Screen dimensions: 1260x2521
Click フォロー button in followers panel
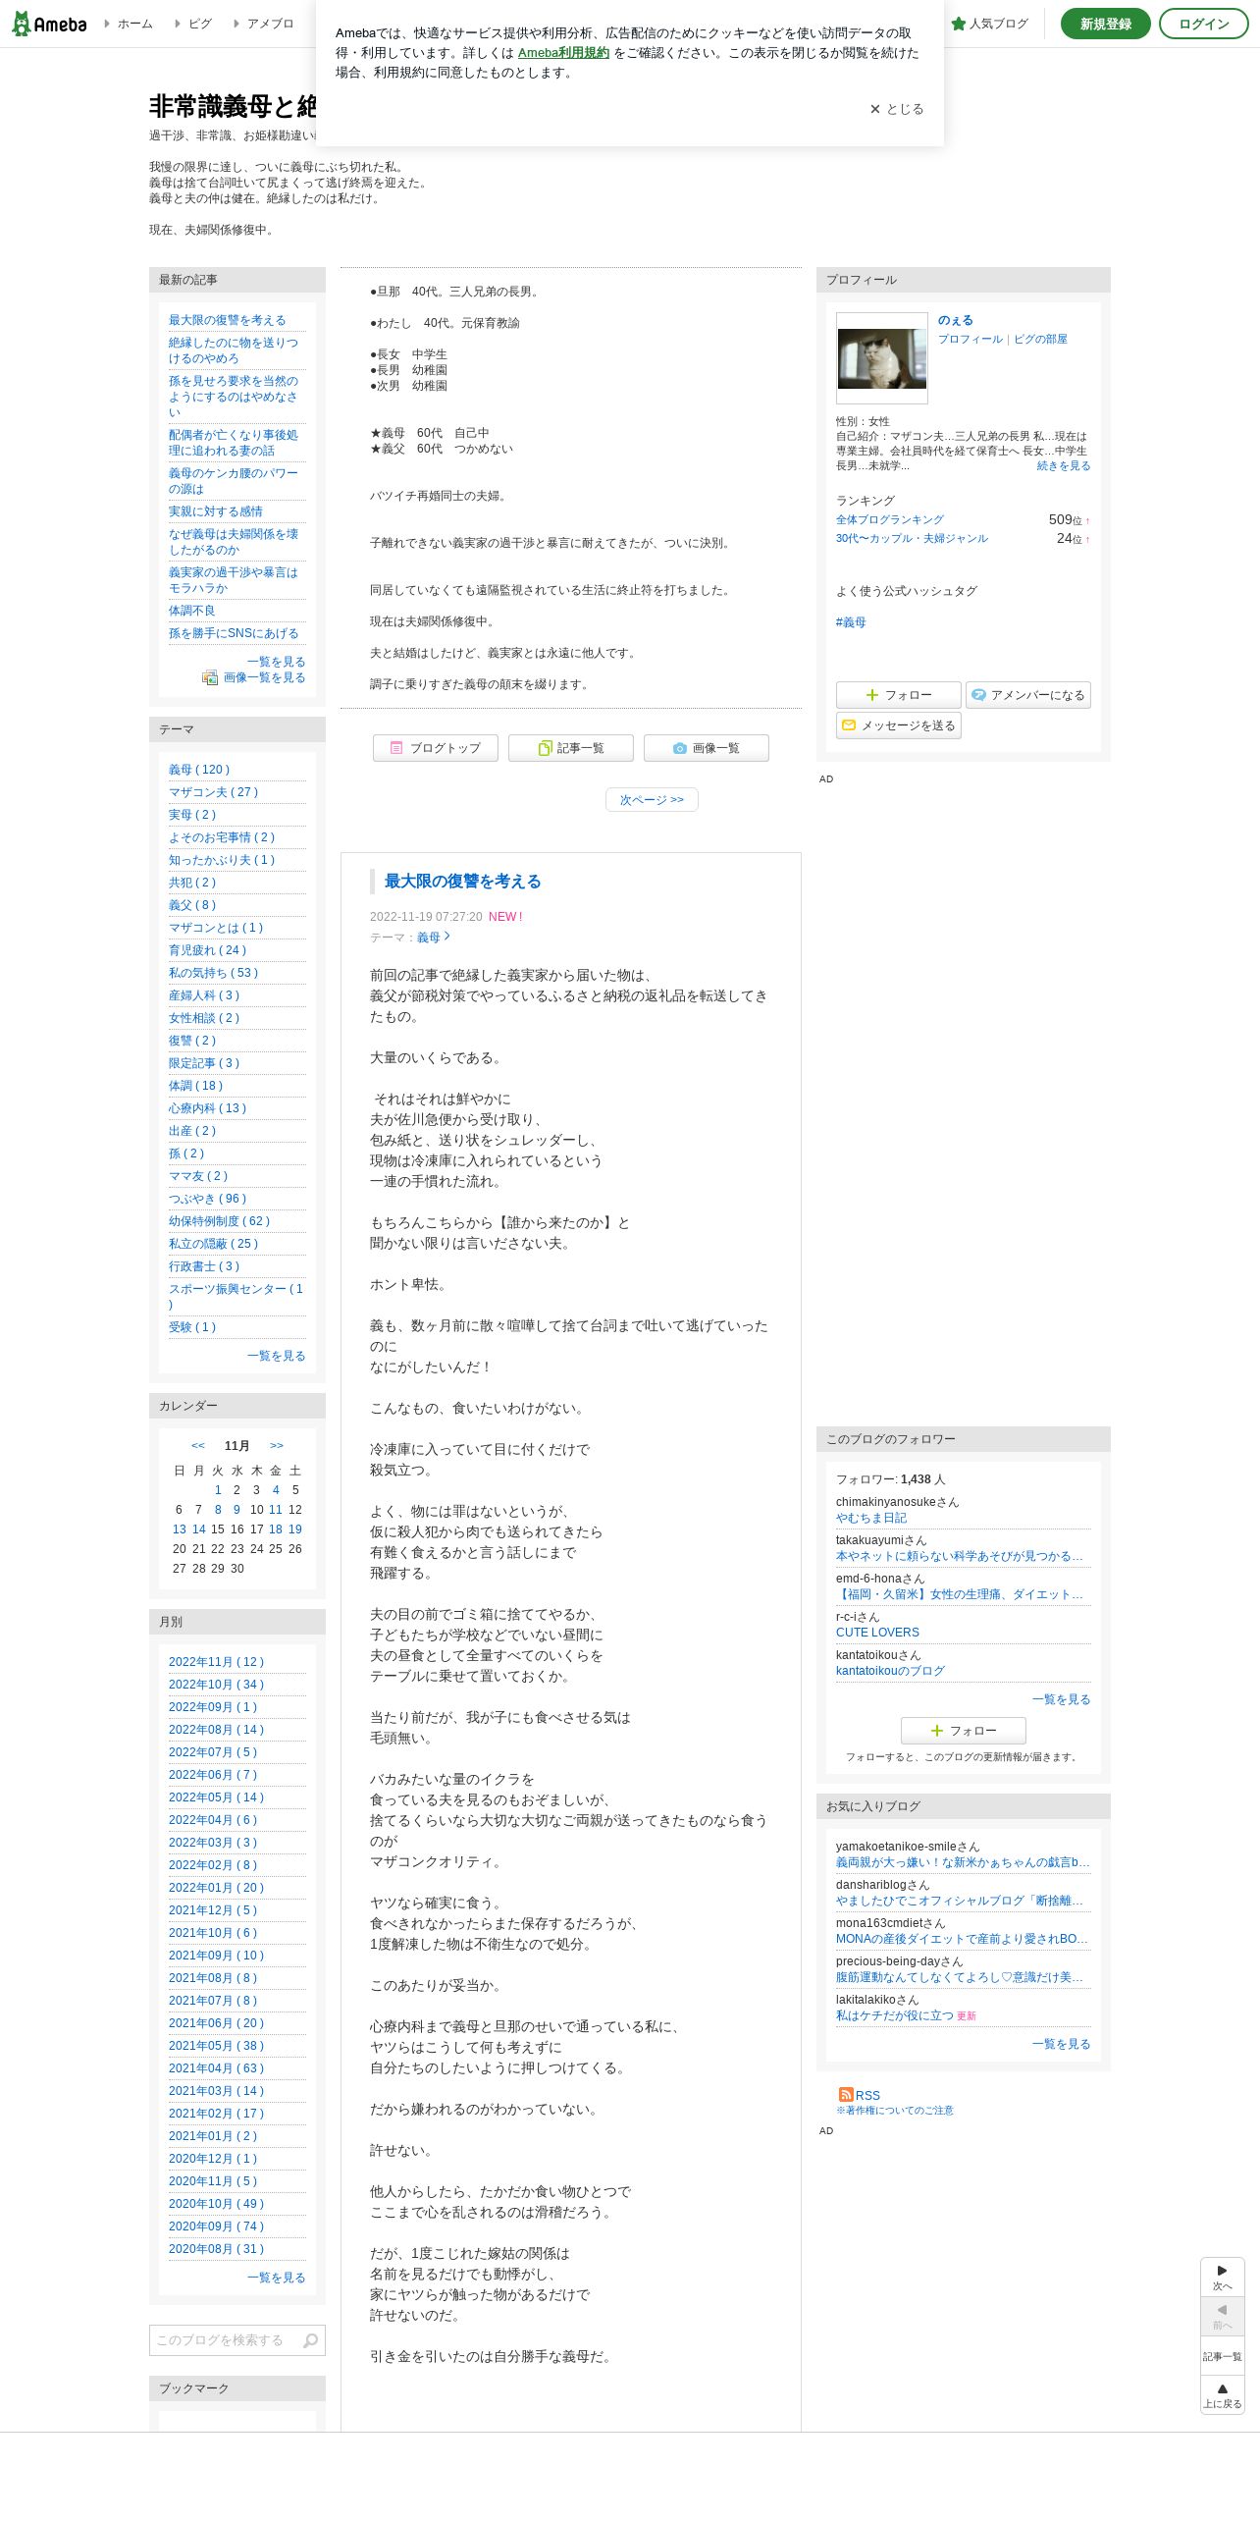[963, 1731]
